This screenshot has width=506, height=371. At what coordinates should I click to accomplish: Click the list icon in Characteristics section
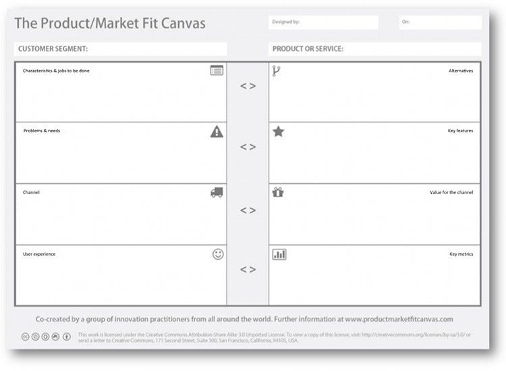coord(217,70)
